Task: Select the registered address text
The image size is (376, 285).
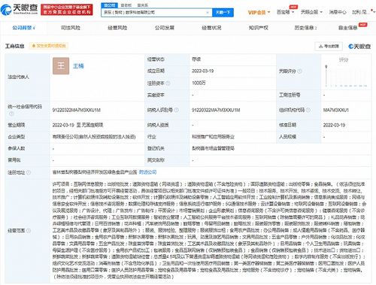Action: [95, 172]
